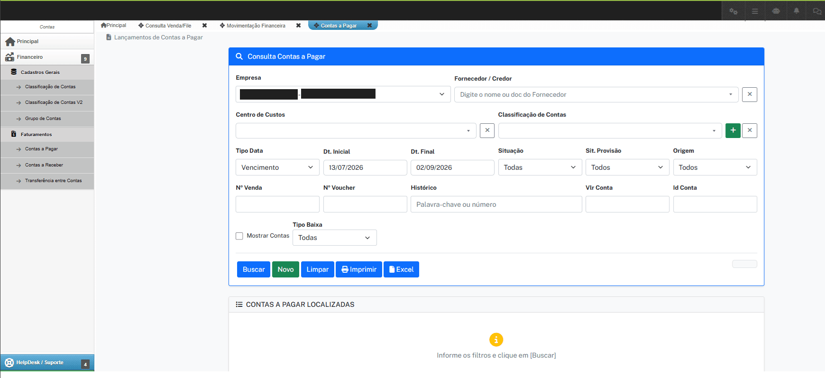Switch to the Movimentação Financeira tab
825x378 pixels.
(253, 26)
